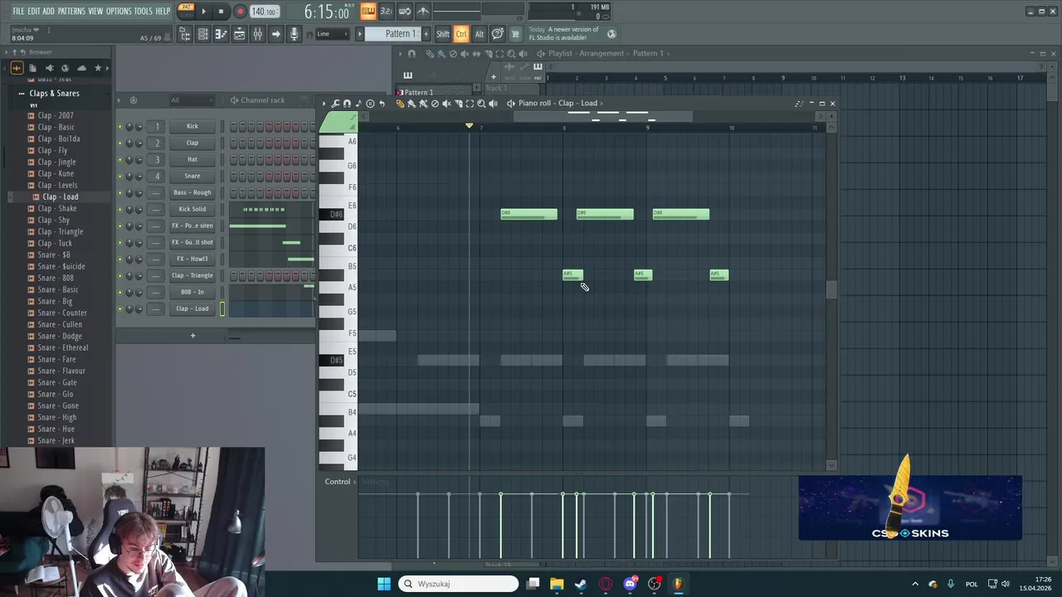Viewport: 1062px width, 597px height.
Task: Select Snare - Counter sample in Browser
Action: [62, 313]
